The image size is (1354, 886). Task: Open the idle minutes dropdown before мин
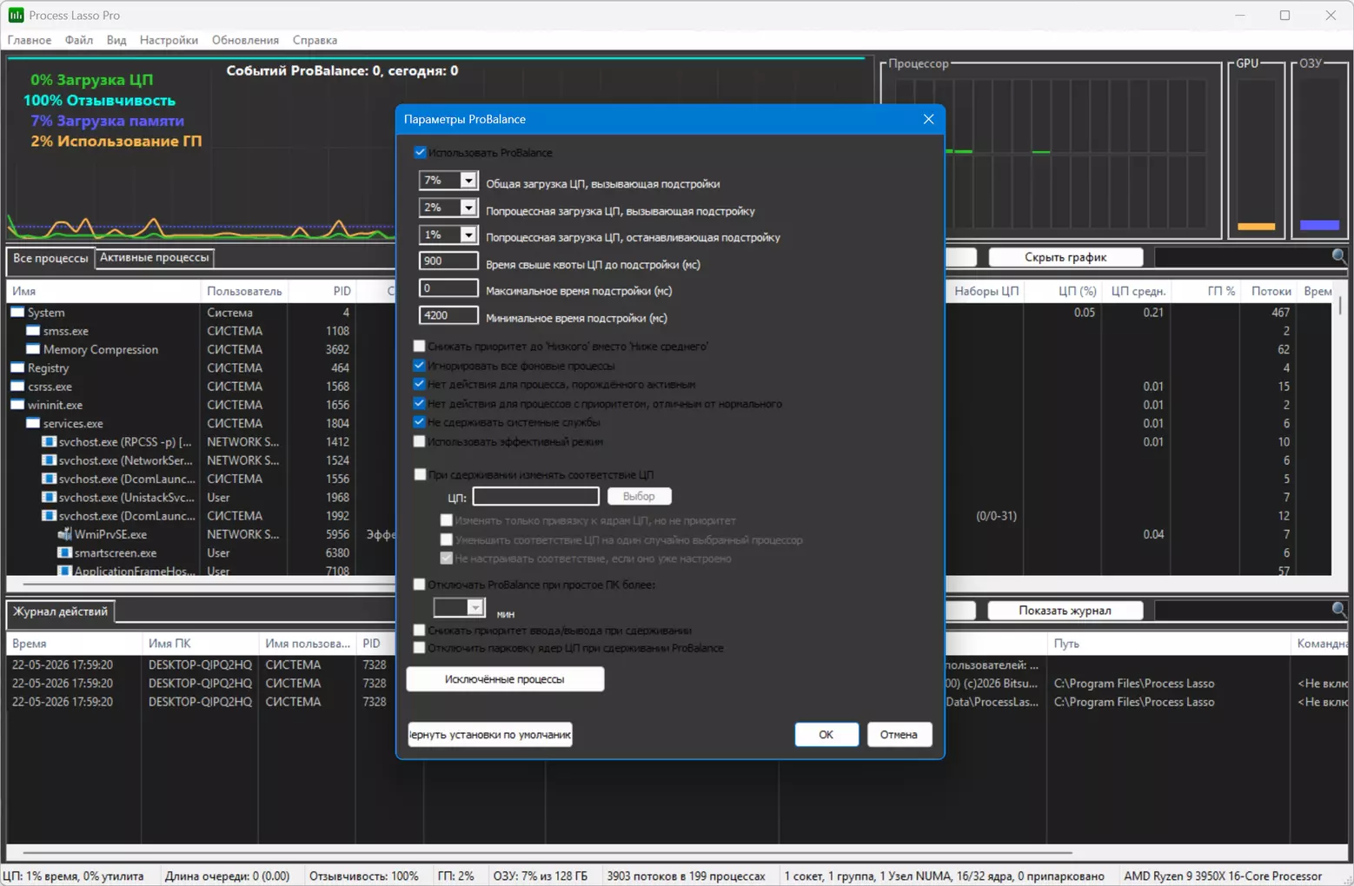(475, 607)
